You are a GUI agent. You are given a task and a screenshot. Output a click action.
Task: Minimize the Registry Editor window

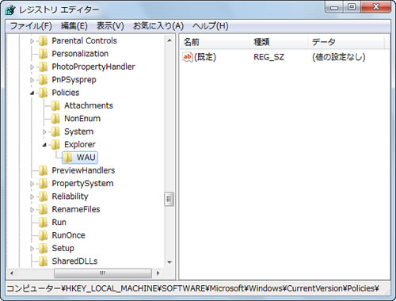[x=334, y=7]
